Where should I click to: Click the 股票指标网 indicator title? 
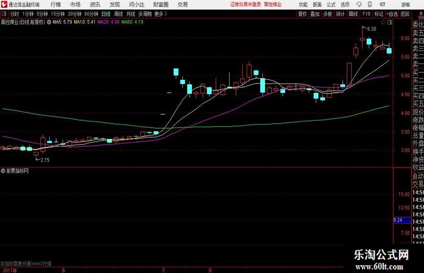(x=17, y=171)
